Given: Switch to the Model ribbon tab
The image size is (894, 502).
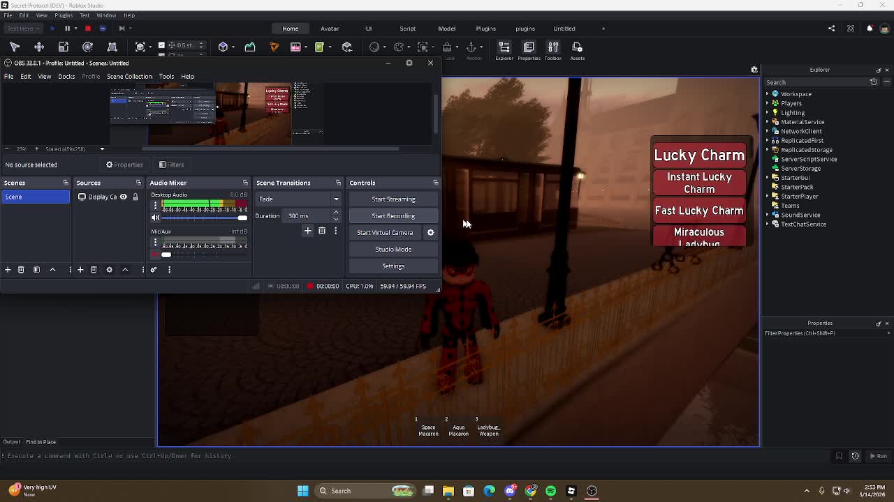Looking at the screenshot, I should tap(447, 29).
